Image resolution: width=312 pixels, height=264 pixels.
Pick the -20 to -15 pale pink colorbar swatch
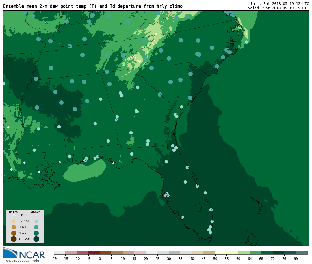click(x=60, y=253)
